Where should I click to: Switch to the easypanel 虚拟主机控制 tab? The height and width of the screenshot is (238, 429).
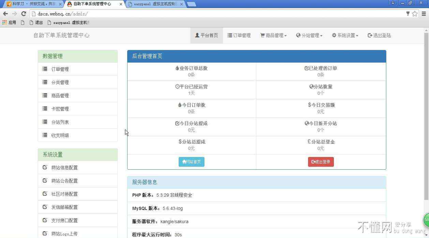tap(155, 4)
